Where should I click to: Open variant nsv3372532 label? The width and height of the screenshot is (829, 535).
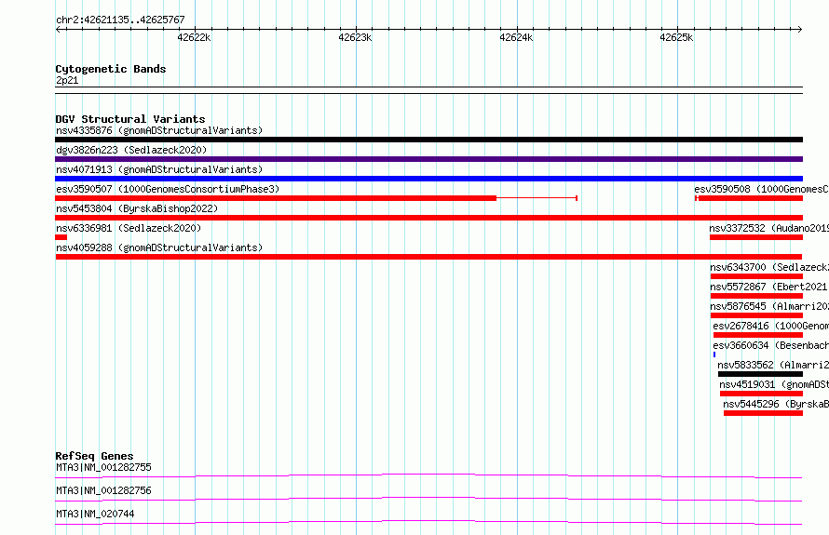tap(768, 228)
